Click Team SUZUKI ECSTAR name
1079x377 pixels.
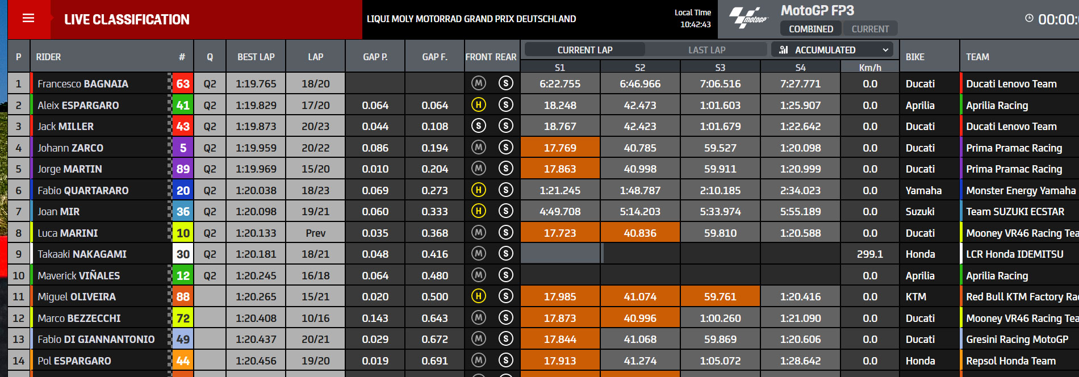click(1015, 211)
